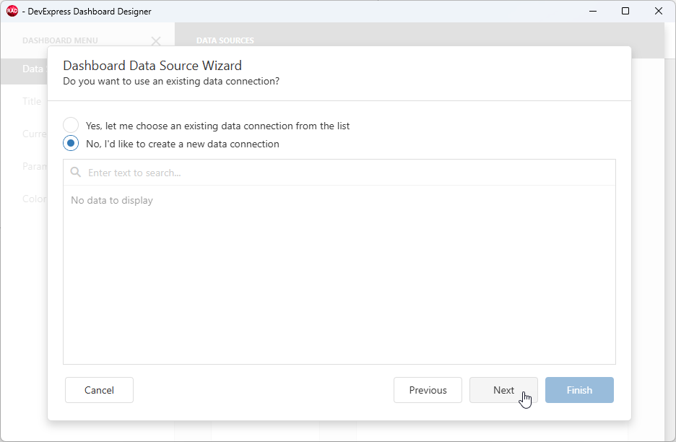Select the Currency menu item
Viewport: 676px width, 442px height.
[34, 134]
